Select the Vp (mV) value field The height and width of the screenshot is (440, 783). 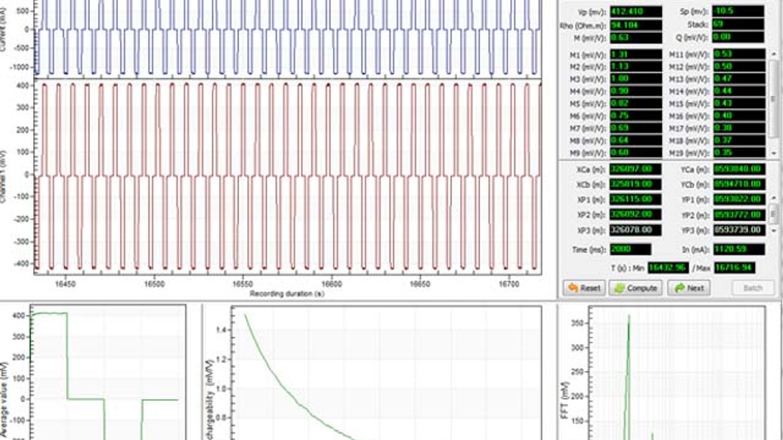pyautogui.click(x=636, y=12)
